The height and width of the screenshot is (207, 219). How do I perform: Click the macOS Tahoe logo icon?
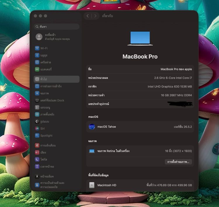click(92, 127)
